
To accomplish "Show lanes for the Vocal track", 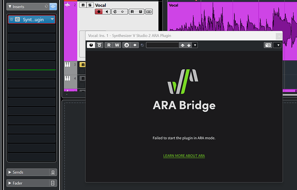I will (149, 12).
